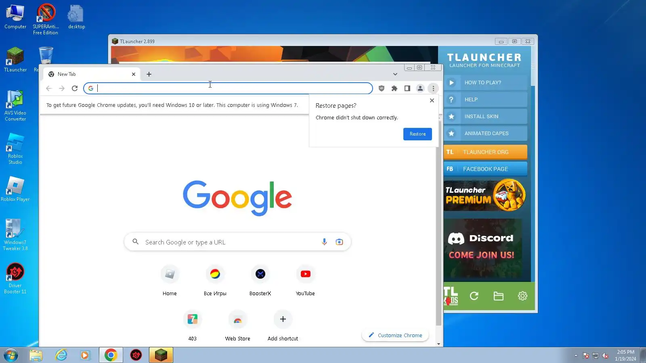The image size is (646, 363).
Task: Click the Chrome forward arrow
Action: pos(62,88)
